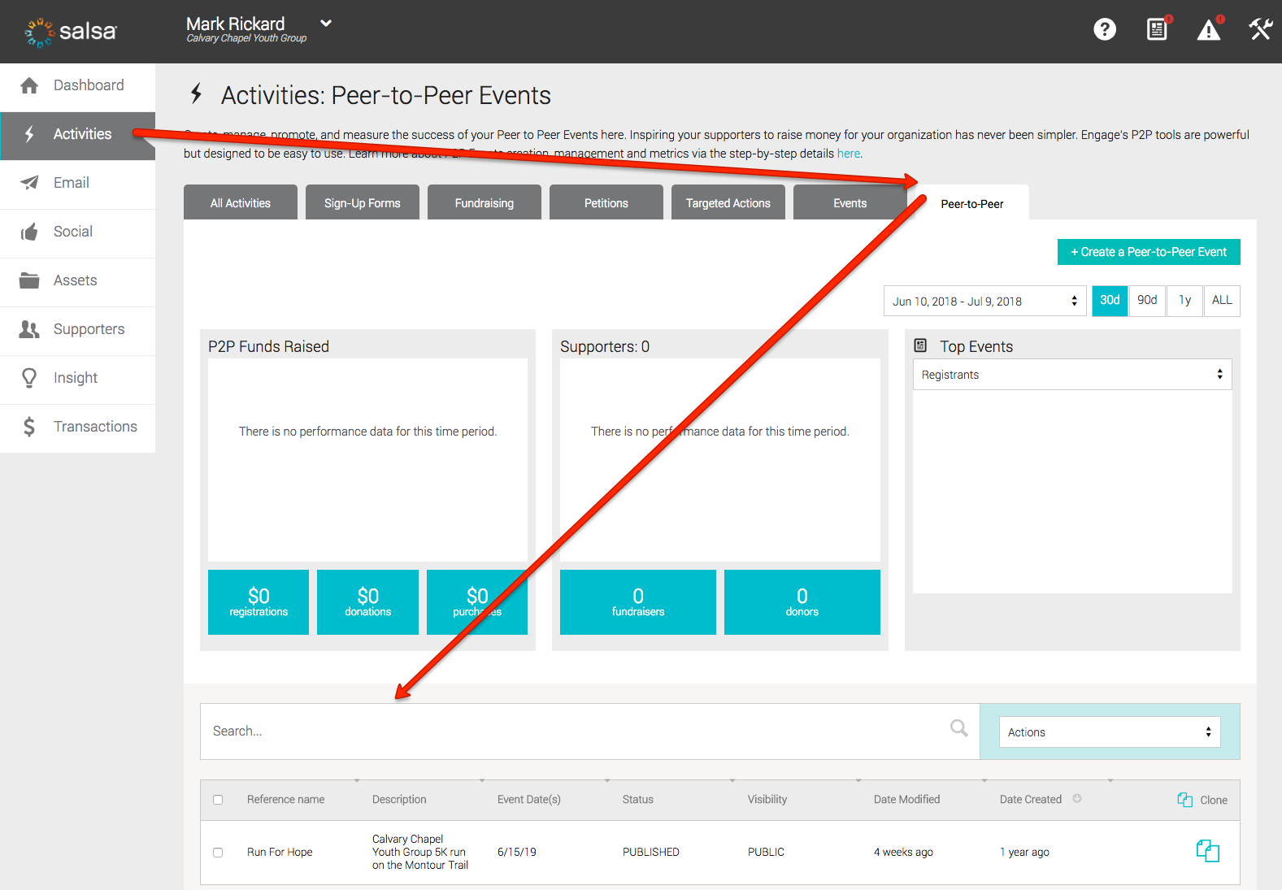Click the Dashboard home icon
Screen dimensions: 1282x890
tap(29, 86)
